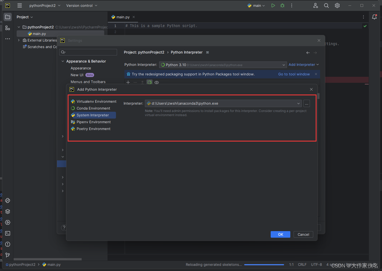Viewport: 382px width, 271px height.
Task: Click CRLF line separator in status bar
Action: pos(302,264)
